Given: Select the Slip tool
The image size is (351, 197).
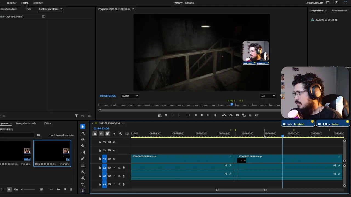Looking at the screenshot, I should pos(83,152).
